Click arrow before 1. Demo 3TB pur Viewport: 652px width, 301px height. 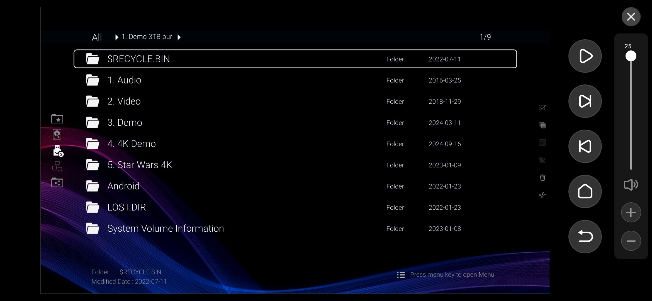click(117, 37)
